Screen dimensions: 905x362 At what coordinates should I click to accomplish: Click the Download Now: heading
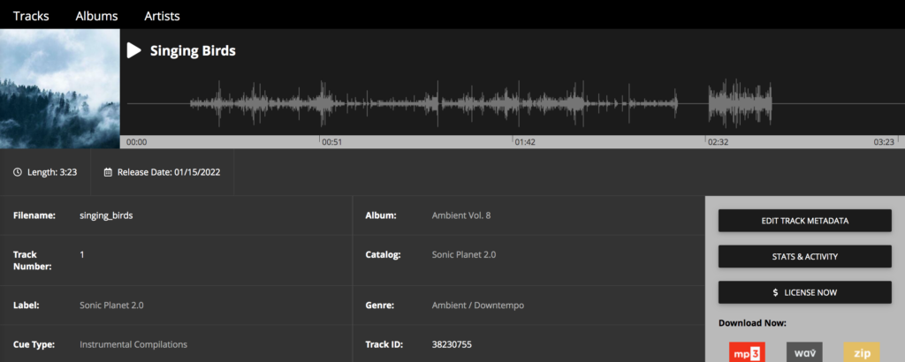(x=752, y=323)
